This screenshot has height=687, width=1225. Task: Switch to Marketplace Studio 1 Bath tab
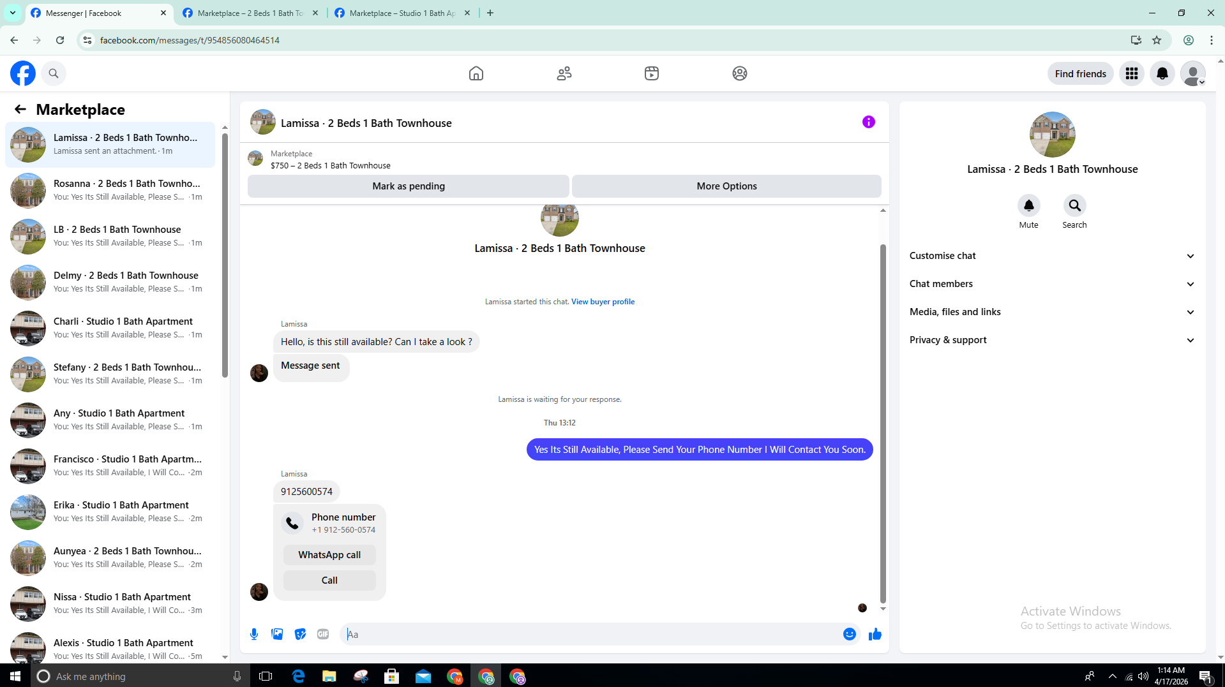tap(403, 13)
